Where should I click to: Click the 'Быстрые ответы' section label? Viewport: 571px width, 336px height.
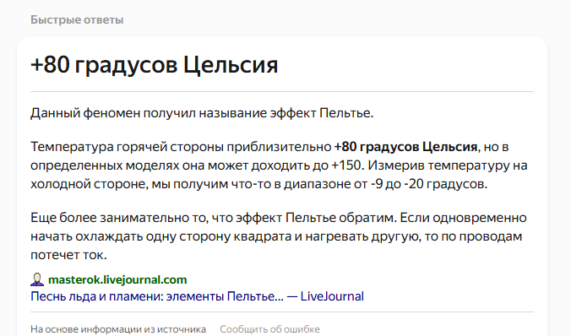[x=77, y=19]
